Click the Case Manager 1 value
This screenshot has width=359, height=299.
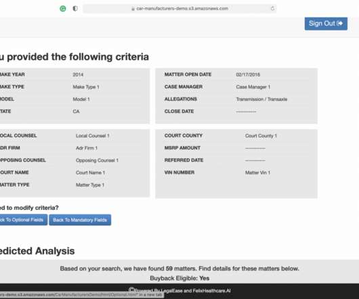(x=253, y=87)
